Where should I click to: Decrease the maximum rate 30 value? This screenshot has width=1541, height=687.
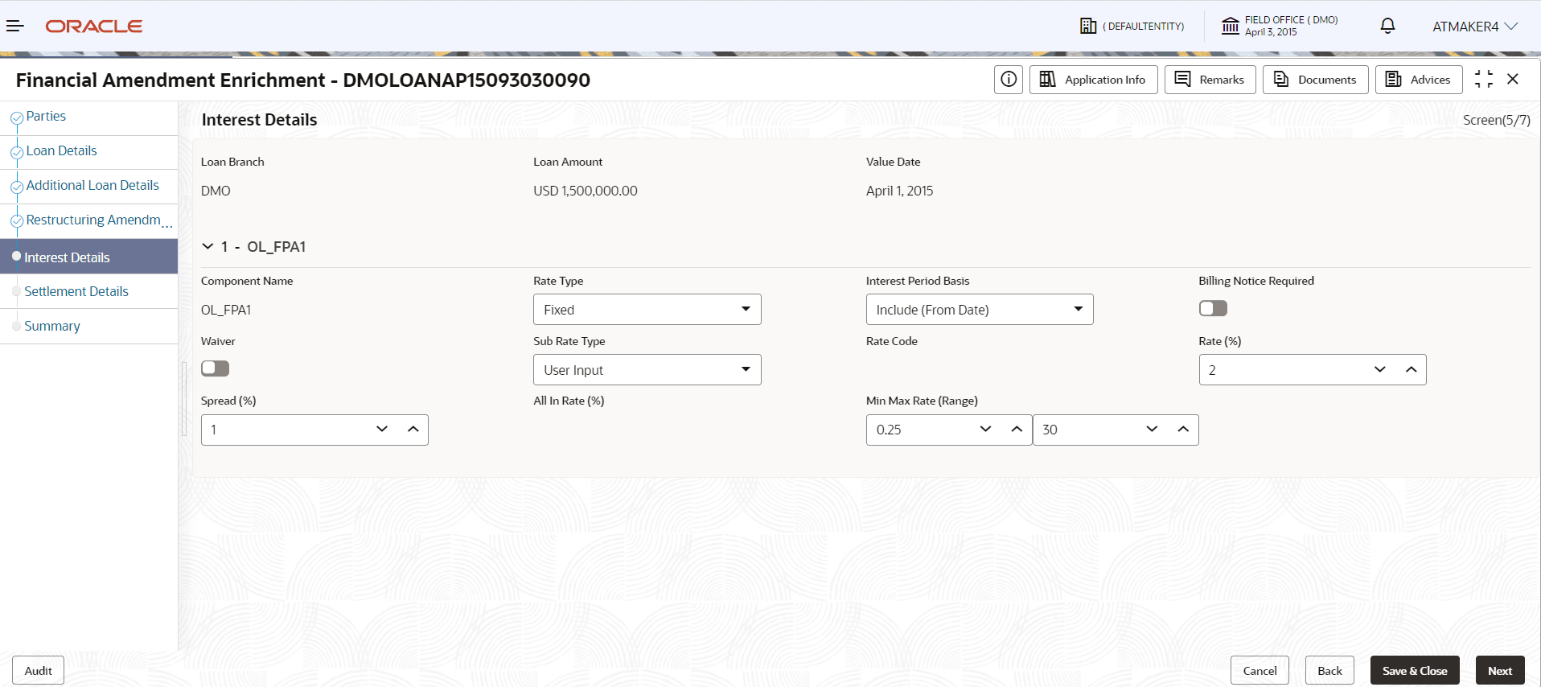(1152, 430)
